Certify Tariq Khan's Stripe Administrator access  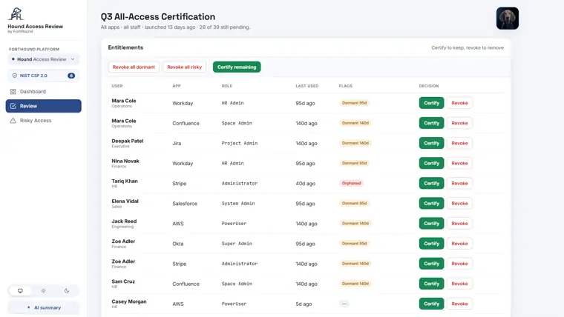pyautogui.click(x=431, y=184)
